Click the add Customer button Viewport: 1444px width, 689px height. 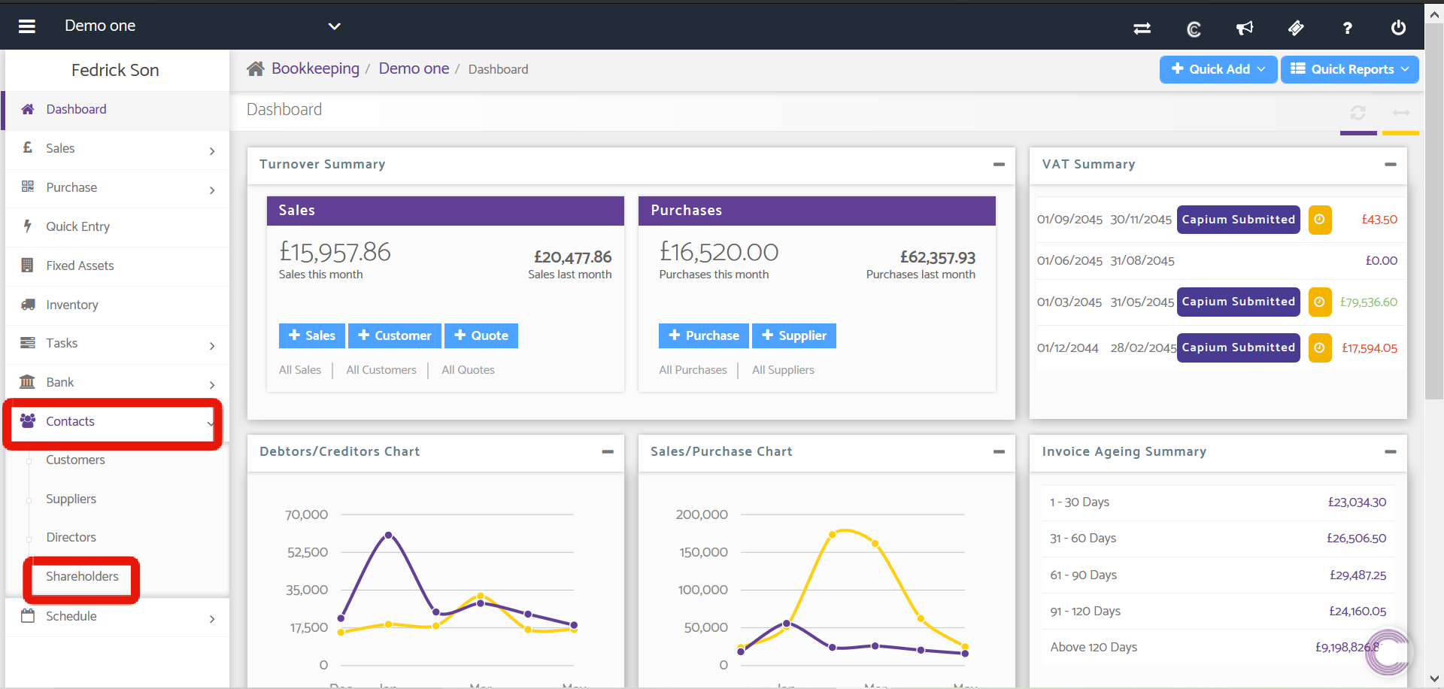coord(395,335)
